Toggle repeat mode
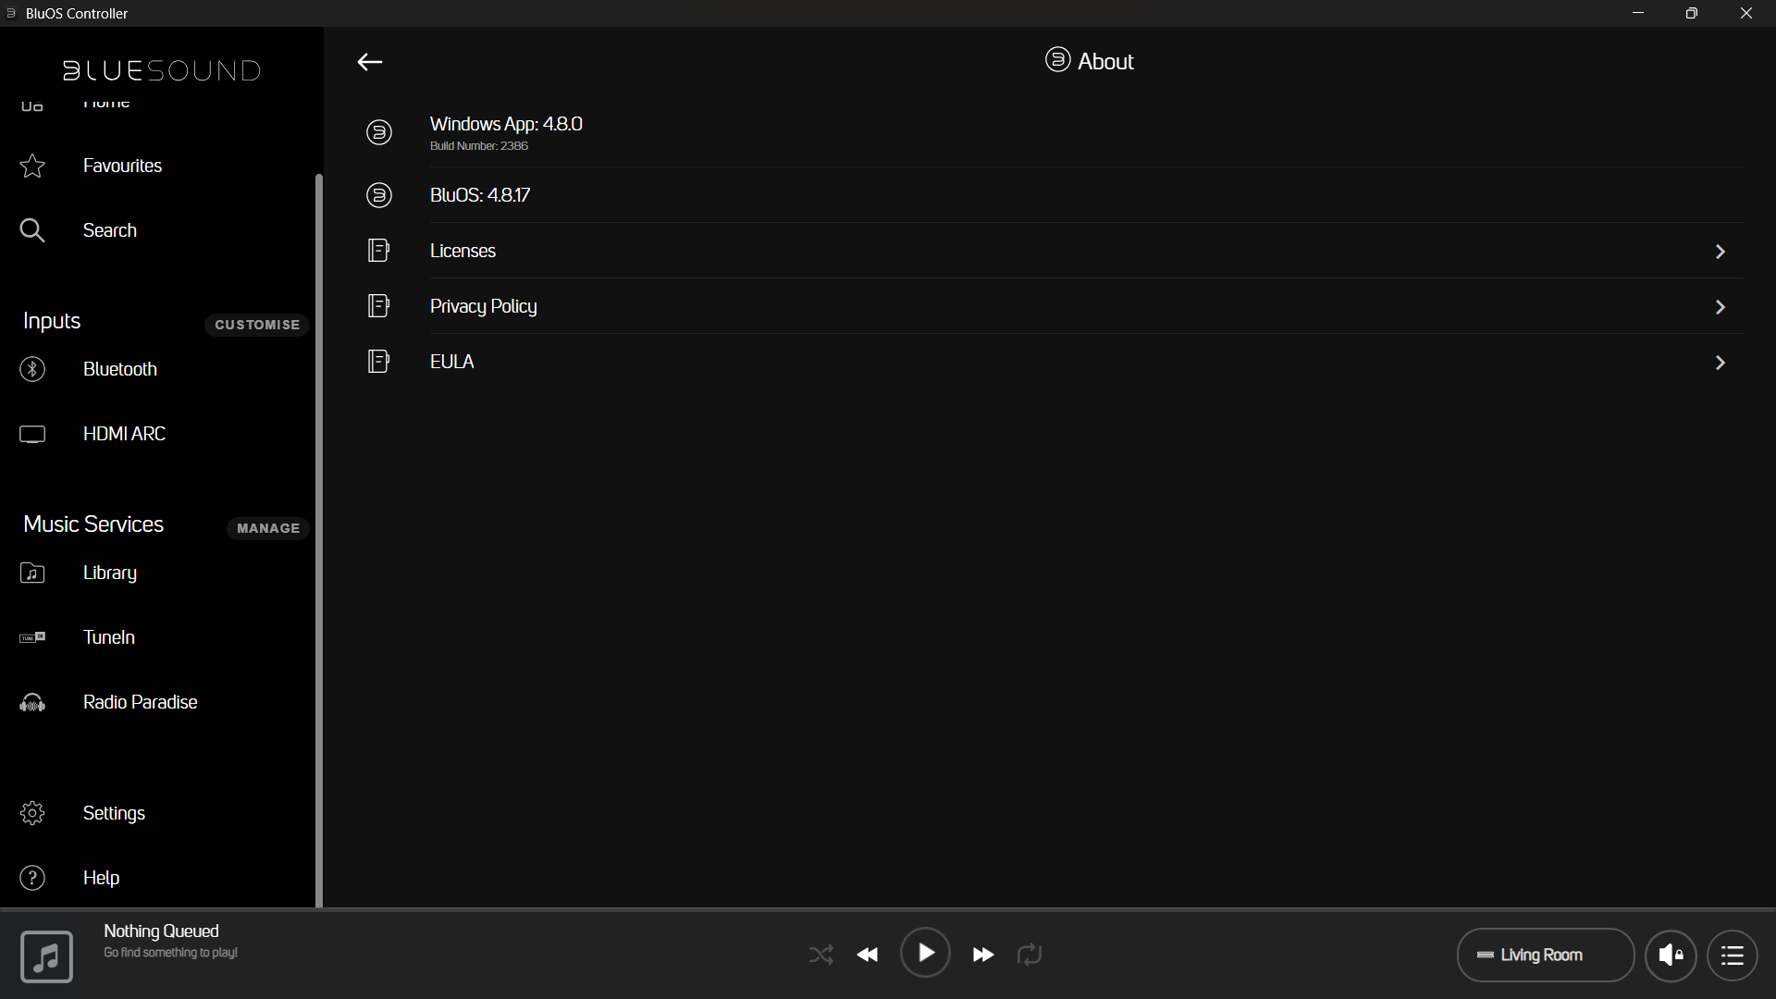This screenshot has width=1776, height=999. [x=1030, y=955]
